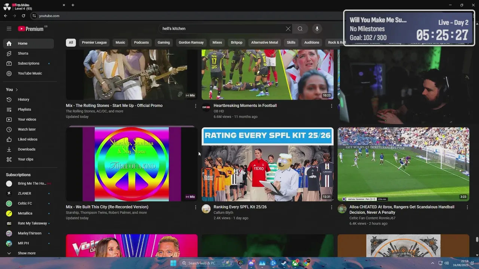This screenshot has height=269, width=479.
Task: Click the magnifier search button
Action: click(x=300, y=29)
